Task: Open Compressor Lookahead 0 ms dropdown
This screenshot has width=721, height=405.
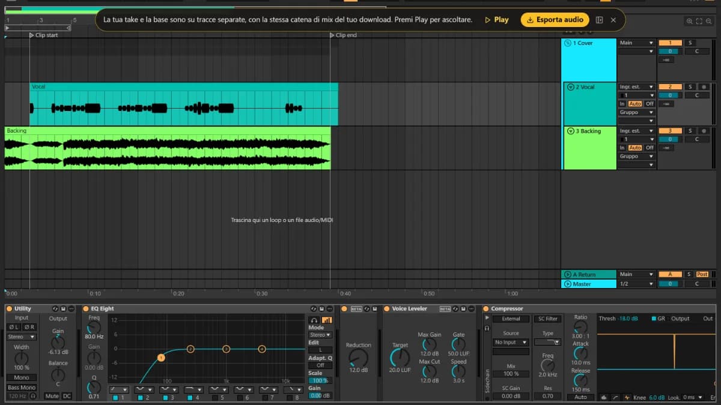Action: point(693,397)
